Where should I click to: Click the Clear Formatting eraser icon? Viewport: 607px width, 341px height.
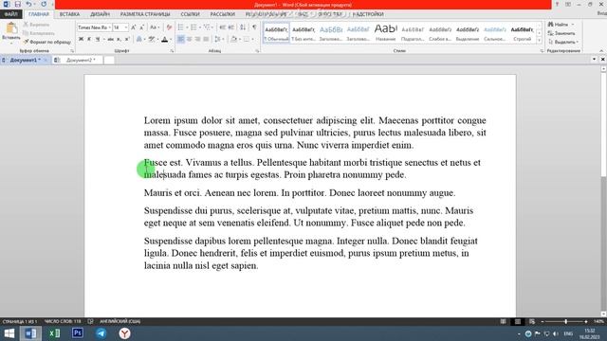click(169, 27)
